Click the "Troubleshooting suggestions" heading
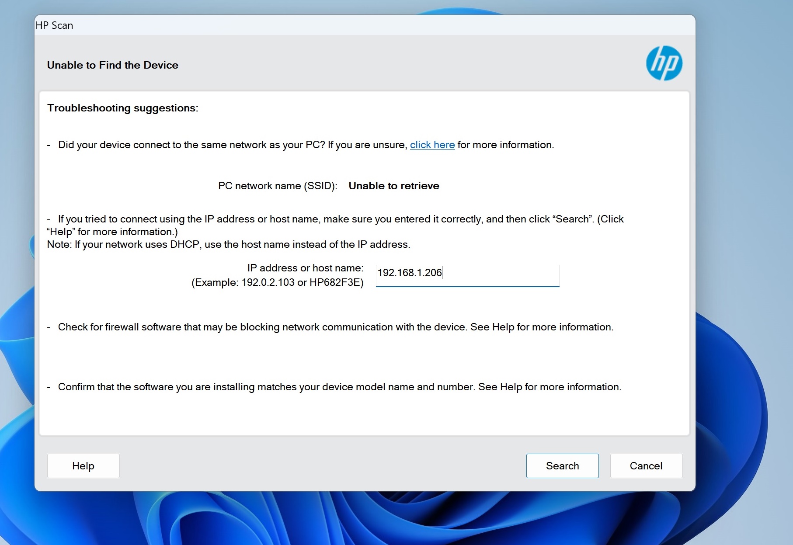This screenshot has width=793, height=545. (123, 108)
